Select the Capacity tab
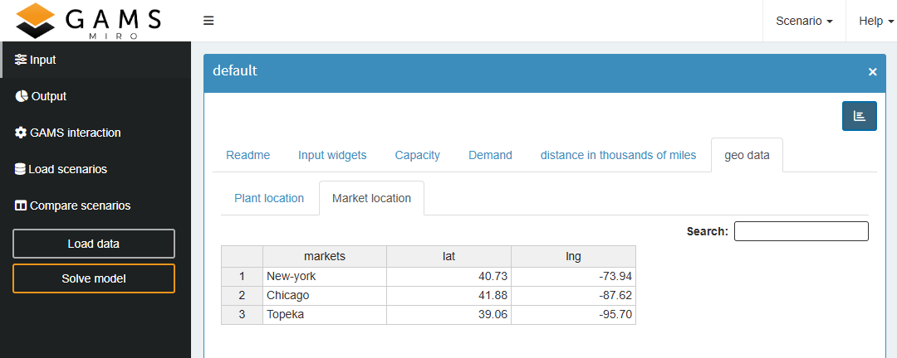This screenshot has height=358, width=897. click(x=417, y=155)
